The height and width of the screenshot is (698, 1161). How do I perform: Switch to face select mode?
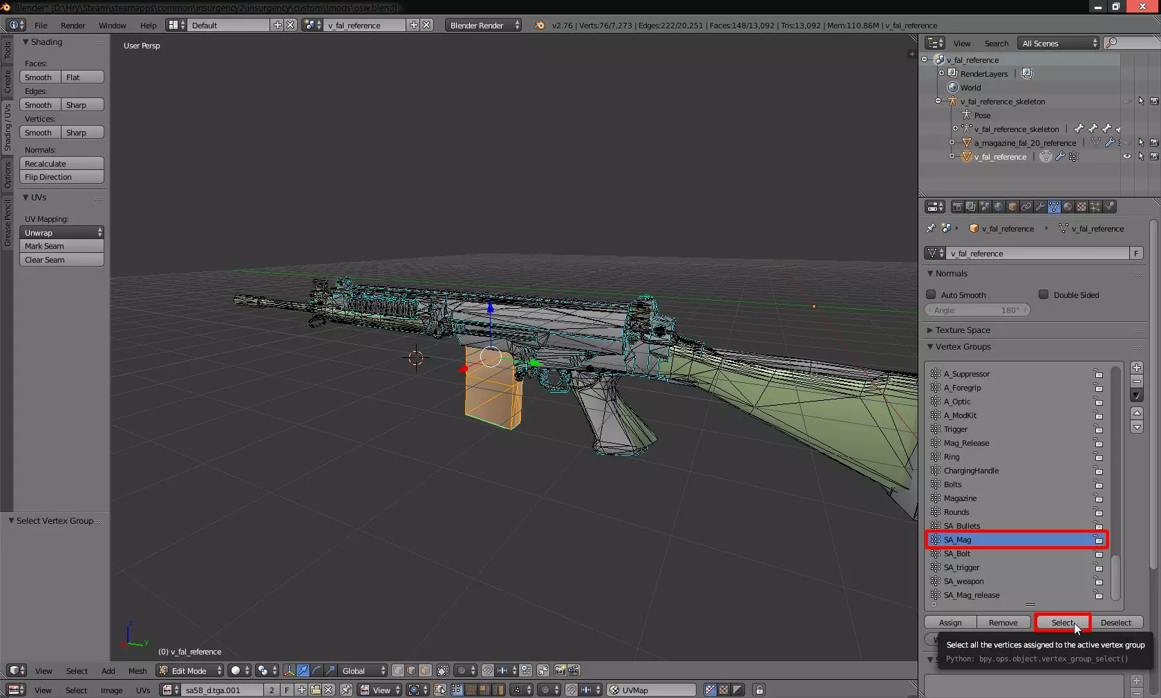pyautogui.click(x=426, y=670)
